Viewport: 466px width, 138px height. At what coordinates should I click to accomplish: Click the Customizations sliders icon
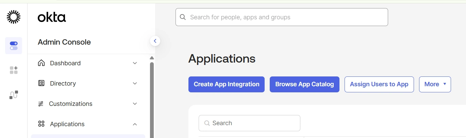coord(41,104)
